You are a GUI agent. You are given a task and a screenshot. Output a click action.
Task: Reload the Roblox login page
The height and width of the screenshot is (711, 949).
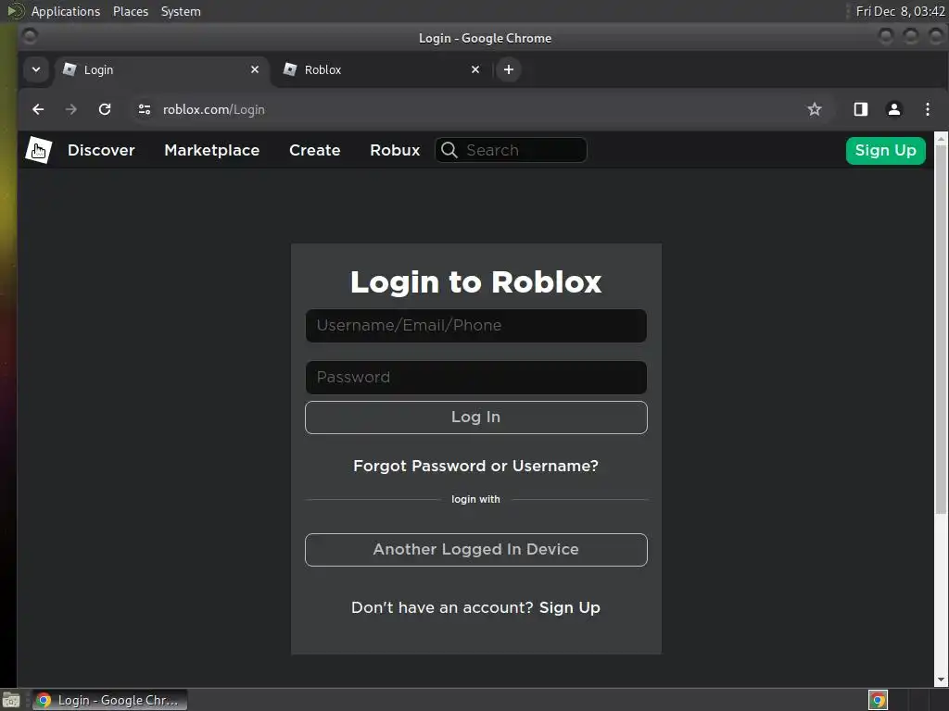pos(105,109)
